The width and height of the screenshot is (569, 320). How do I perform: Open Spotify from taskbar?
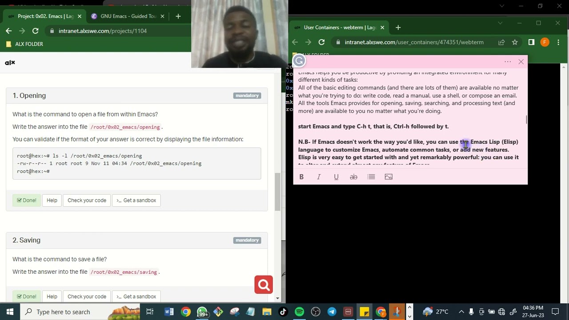click(299, 312)
